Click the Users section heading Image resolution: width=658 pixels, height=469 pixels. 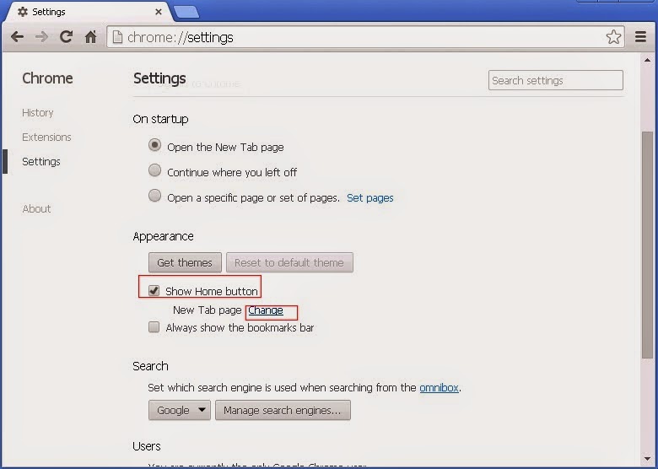147,446
